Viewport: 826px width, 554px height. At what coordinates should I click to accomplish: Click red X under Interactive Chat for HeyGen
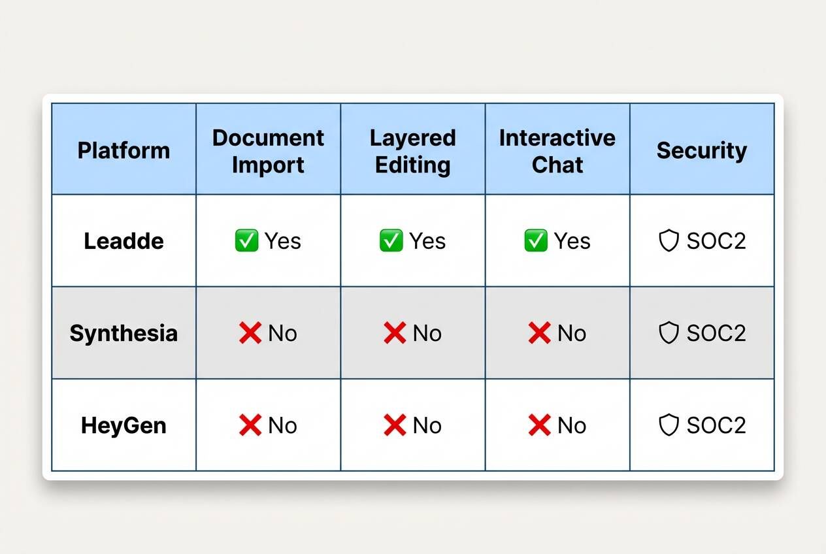pyautogui.click(x=539, y=425)
